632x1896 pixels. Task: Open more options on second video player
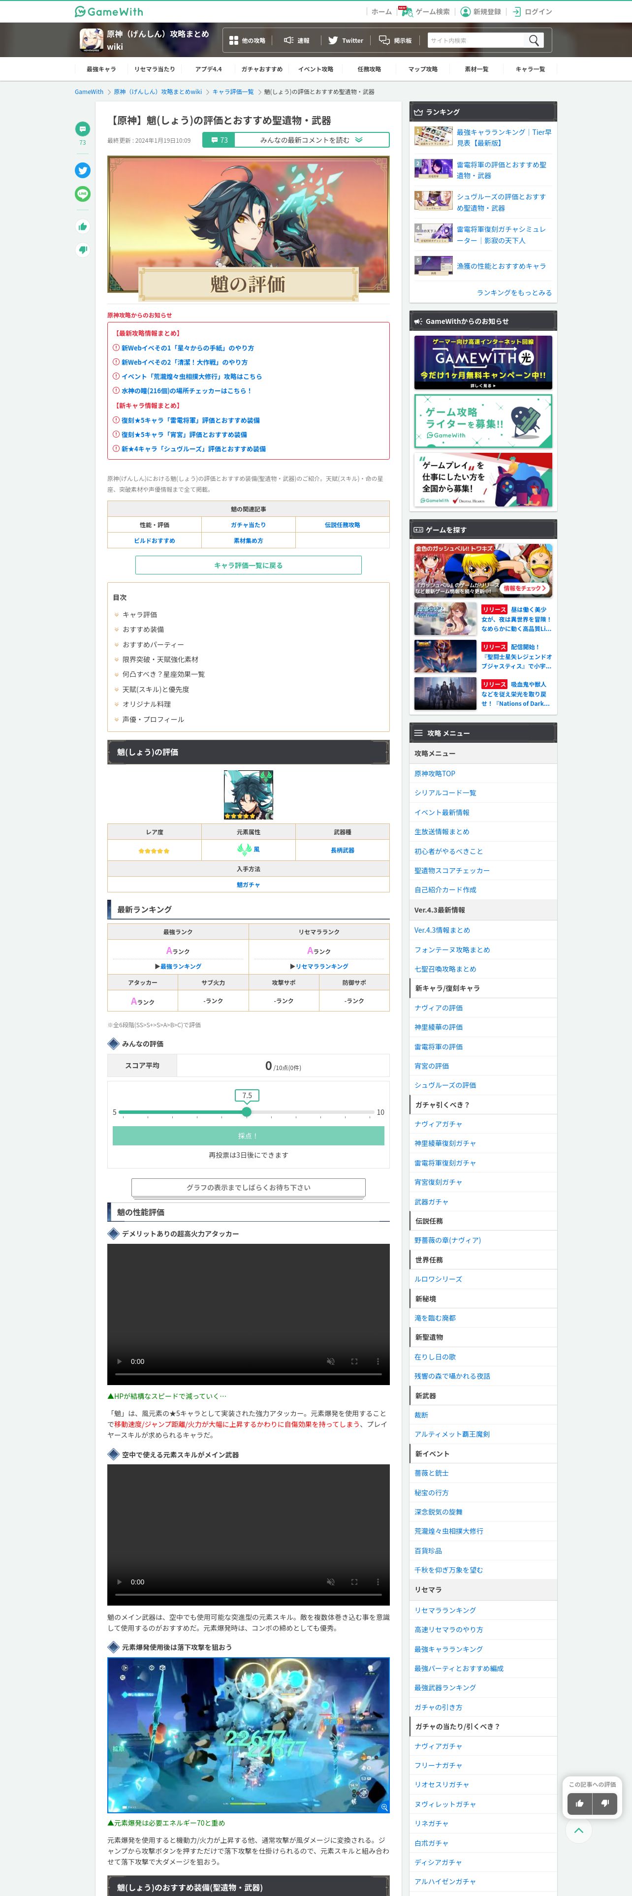tap(378, 1581)
